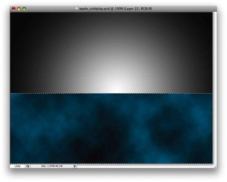Screen dimensions: 227x182
Task: Click the apple_coldplay.psd title bar text
Action: tap(115, 9)
